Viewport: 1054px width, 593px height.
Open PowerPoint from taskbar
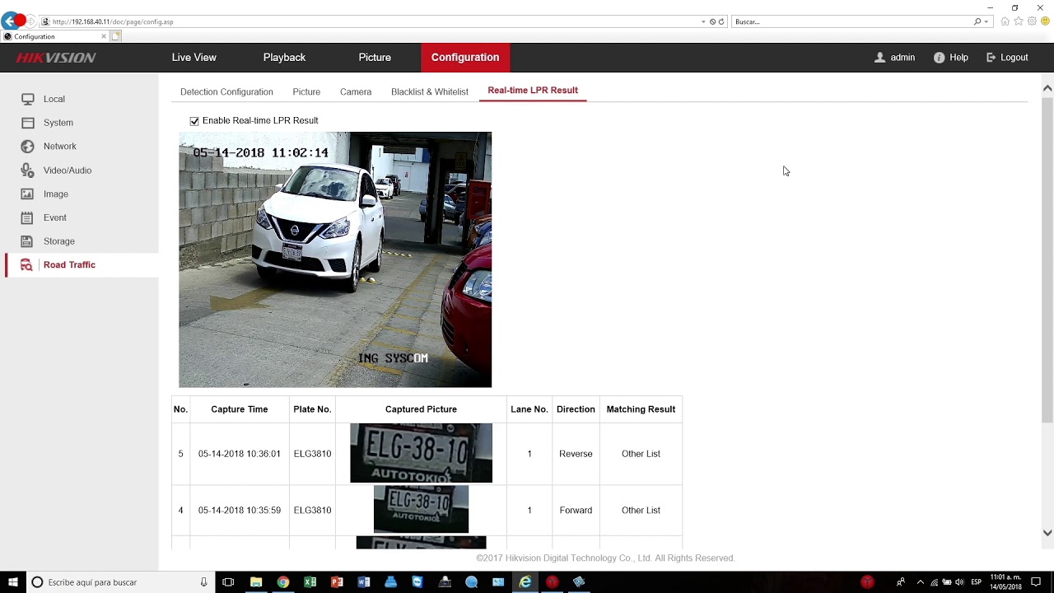pyautogui.click(x=337, y=582)
